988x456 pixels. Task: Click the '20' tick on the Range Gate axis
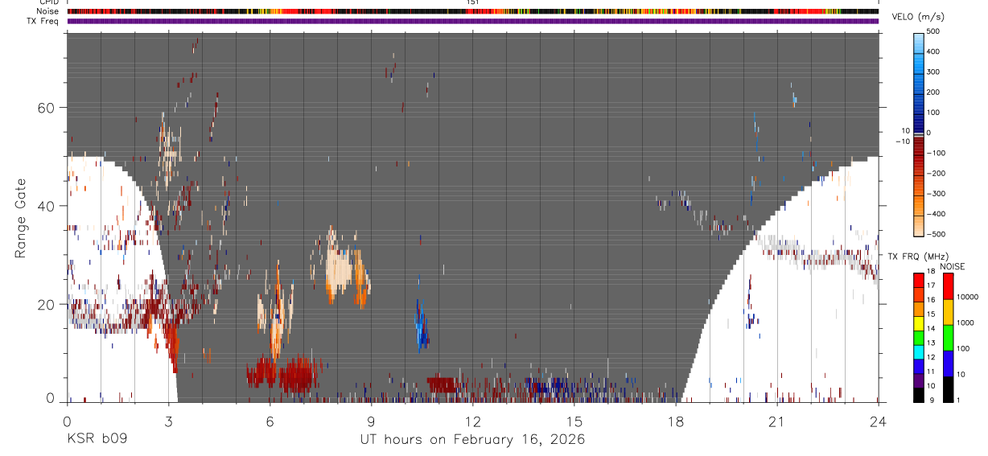[47, 304]
